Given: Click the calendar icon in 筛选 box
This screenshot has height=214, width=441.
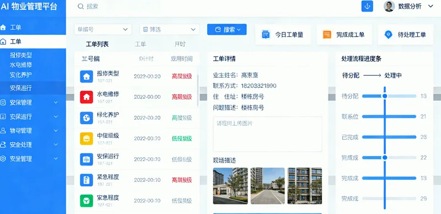Looking at the screenshot, I should pos(146,29).
